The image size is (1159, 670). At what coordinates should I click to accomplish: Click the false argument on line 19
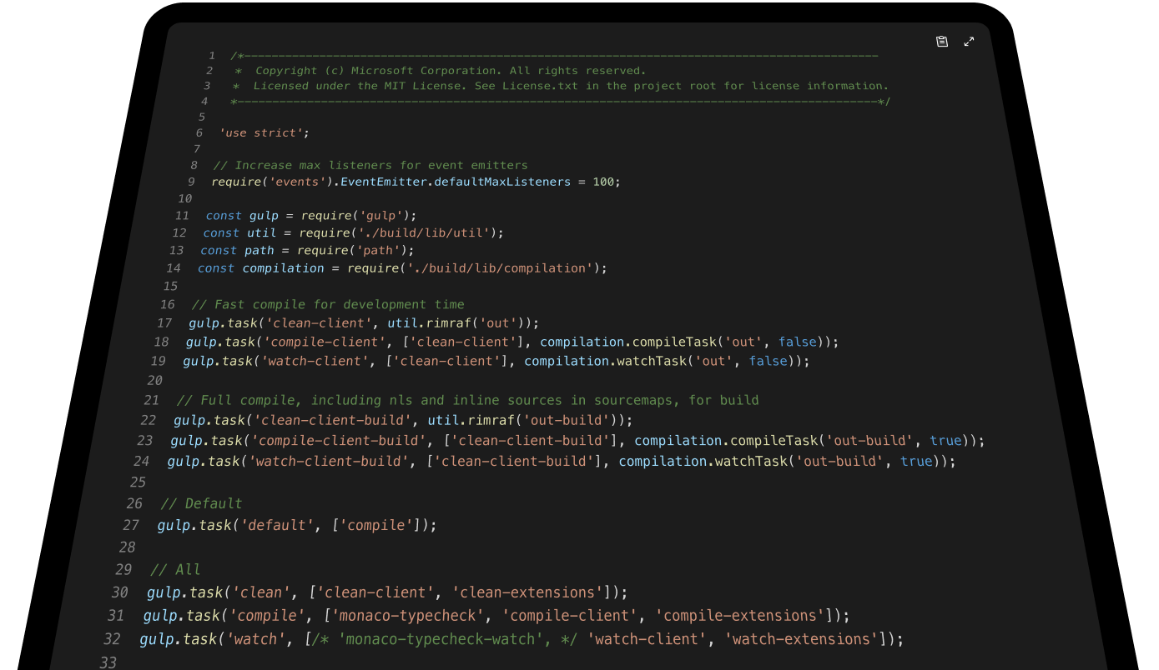pyautogui.click(x=768, y=362)
